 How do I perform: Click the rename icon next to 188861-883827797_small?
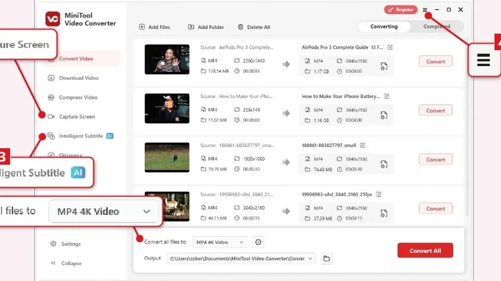[363, 145]
